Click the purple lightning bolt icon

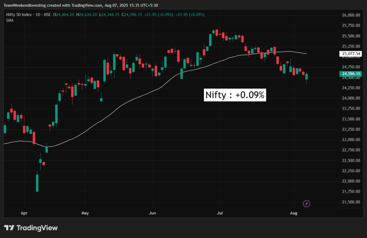(306, 204)
